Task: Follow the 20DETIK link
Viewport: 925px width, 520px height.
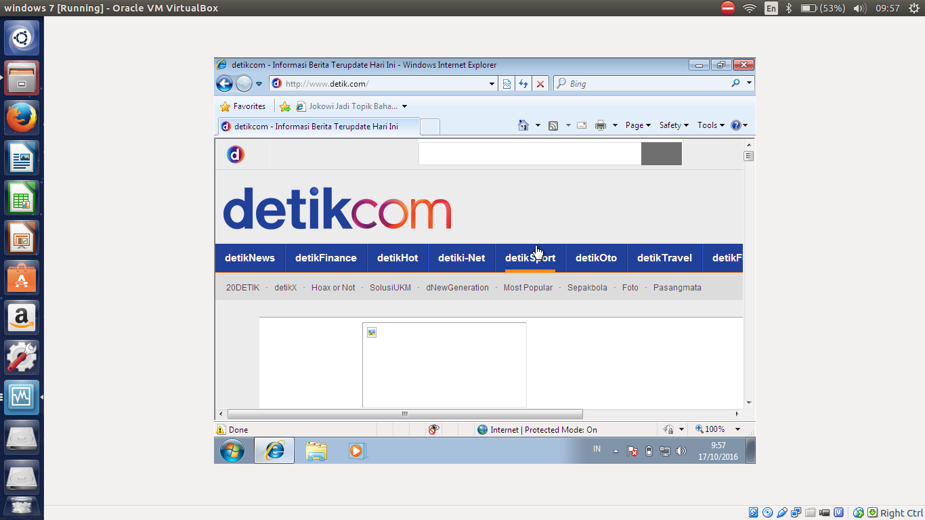Action: pos(242,288)
